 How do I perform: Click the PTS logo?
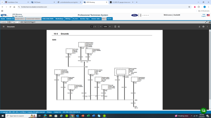(x=4, y=15)
